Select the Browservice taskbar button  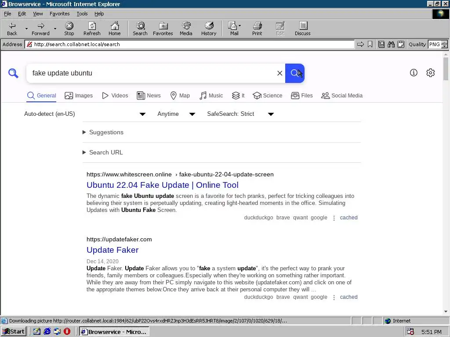(x=114, y=332)
